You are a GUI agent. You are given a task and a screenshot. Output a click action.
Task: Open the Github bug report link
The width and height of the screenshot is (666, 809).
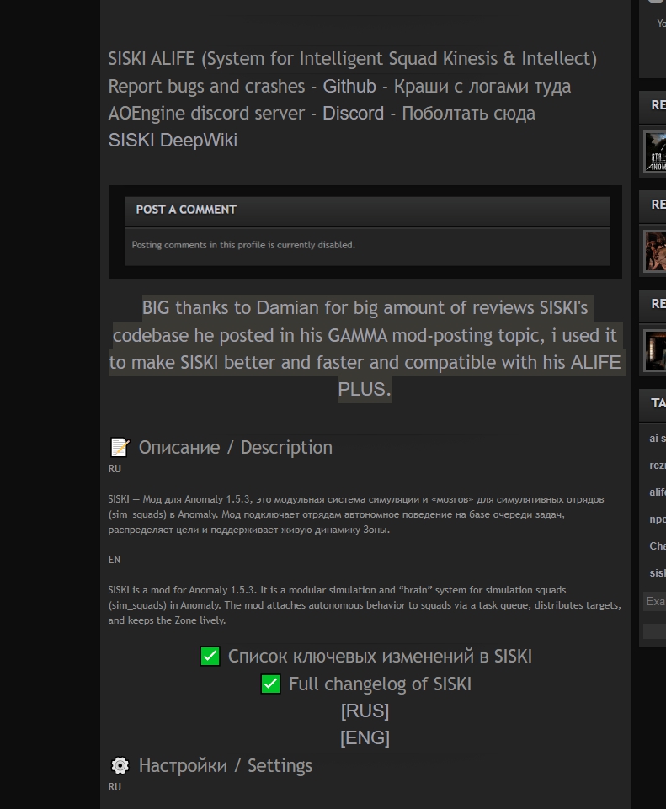(x=349, y=86)
